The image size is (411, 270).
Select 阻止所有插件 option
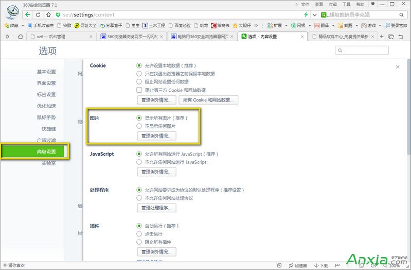[139, 242]
